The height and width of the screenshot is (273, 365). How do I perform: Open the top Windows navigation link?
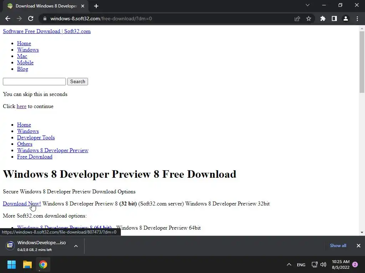click(28, 50)
